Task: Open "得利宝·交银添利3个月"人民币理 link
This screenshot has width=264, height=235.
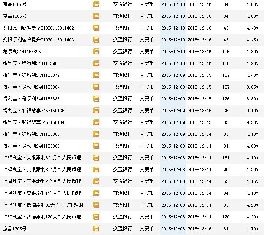Action: click(43, 169)
